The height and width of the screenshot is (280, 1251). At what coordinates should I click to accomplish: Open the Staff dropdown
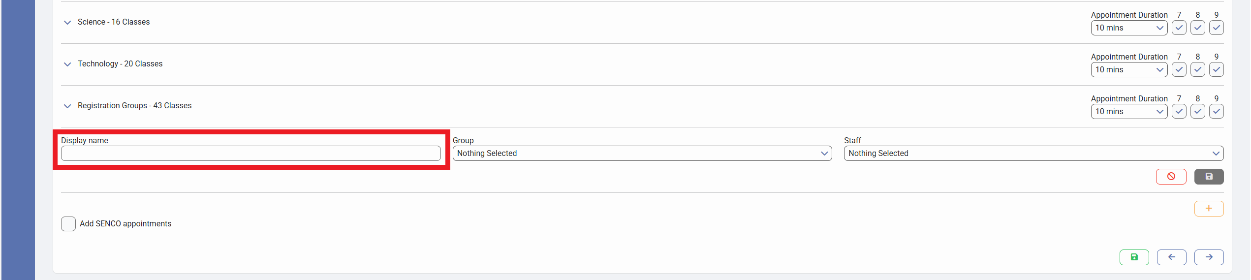1033,154
